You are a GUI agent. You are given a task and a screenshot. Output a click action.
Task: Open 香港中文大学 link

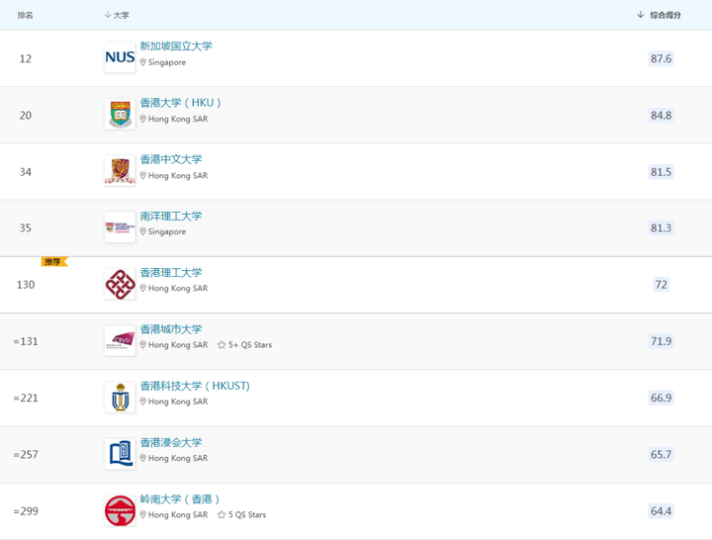pyautogui.click(x=171, y=159)
